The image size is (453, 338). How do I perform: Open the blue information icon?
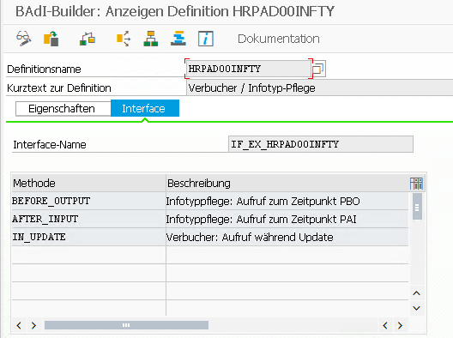205,39
